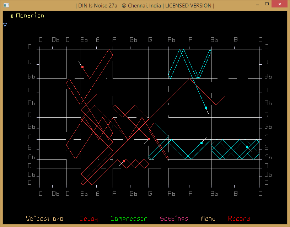This screenshot has width=290, height=227.
Task: Close the DIN Is Noise window
Action: [x=279, y=4]
